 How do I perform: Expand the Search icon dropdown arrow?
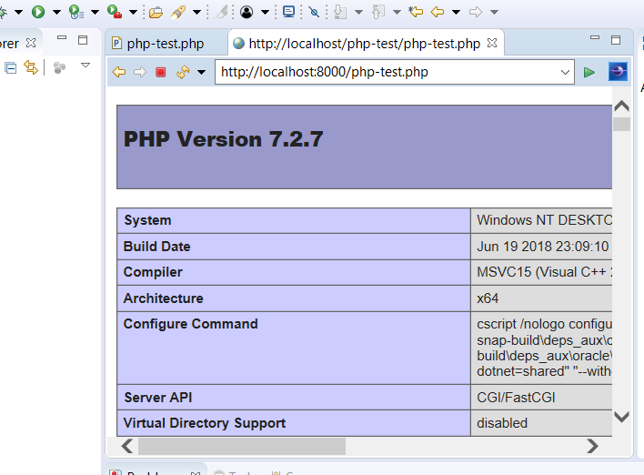[196, 12]
